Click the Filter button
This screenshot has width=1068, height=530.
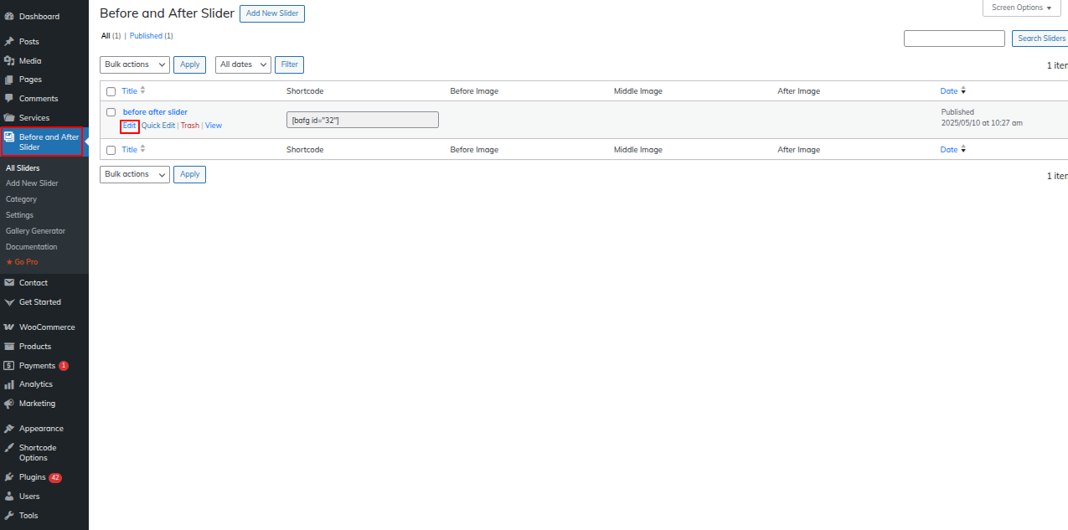(x=289, y=64)
